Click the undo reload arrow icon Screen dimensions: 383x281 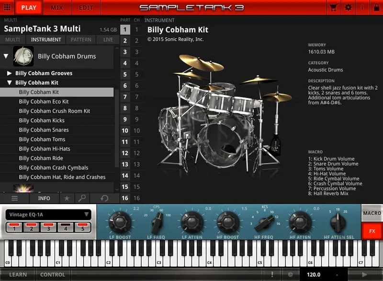[104, 198]
